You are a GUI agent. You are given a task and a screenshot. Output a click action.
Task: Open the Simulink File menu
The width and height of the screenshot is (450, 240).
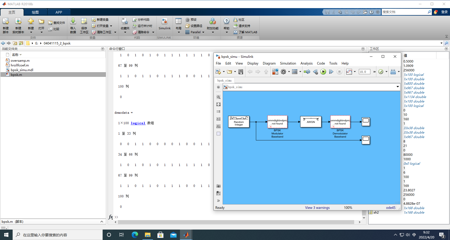(218, 63)
